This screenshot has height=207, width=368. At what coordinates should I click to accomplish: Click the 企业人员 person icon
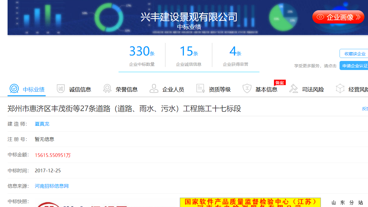(154, 89)
